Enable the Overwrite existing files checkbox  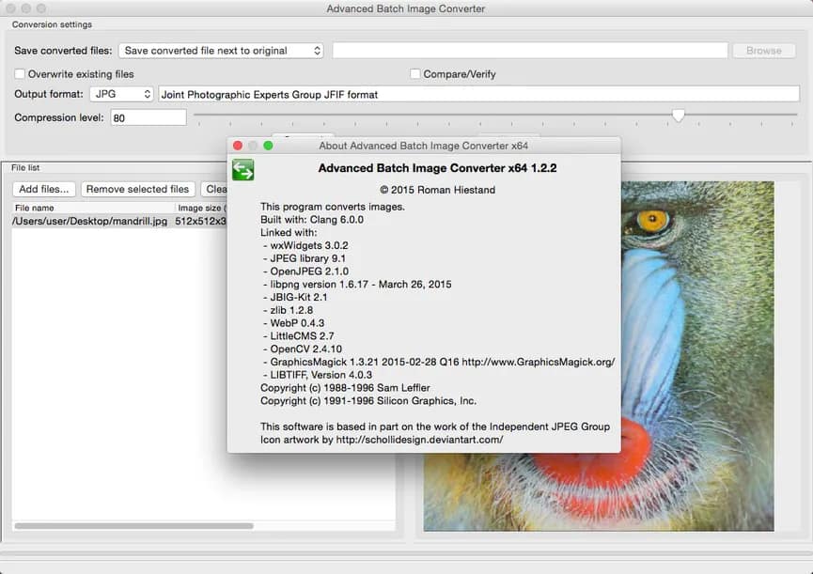(x=20, y=73)
